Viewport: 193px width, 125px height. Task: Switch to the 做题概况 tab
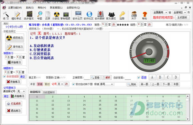(35, 92)
